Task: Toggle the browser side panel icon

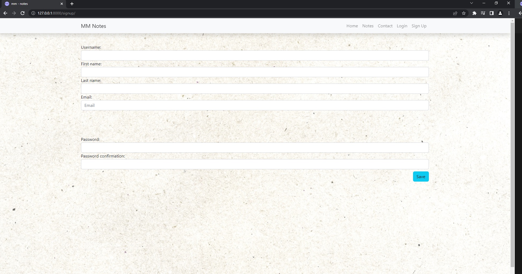Action: [492, 13]
